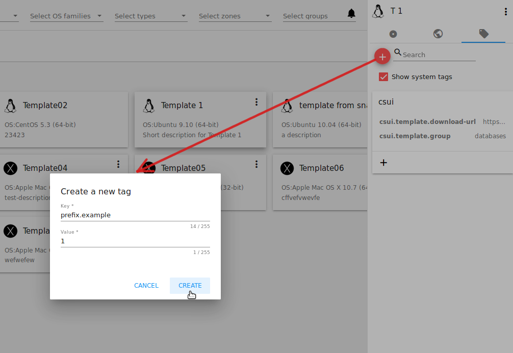513x353 pixels.
Task: Open the Select zones dropdown
Action: 235,16
